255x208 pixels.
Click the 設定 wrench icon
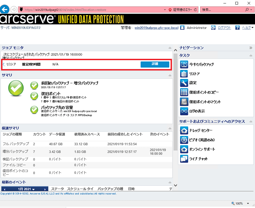point(184,83)
